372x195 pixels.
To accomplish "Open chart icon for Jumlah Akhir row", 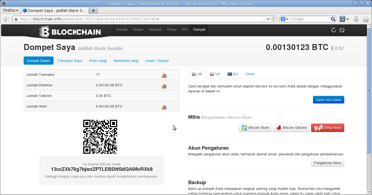I will [x=164, y=108].
